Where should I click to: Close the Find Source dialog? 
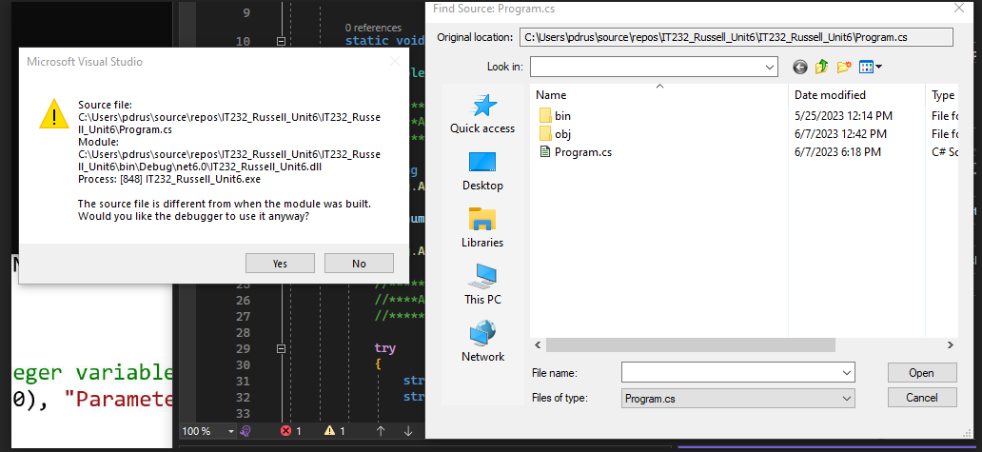coord(958,9)
